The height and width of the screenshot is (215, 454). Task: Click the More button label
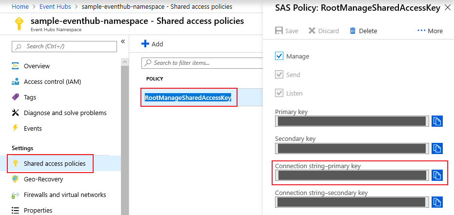point(435,31)
